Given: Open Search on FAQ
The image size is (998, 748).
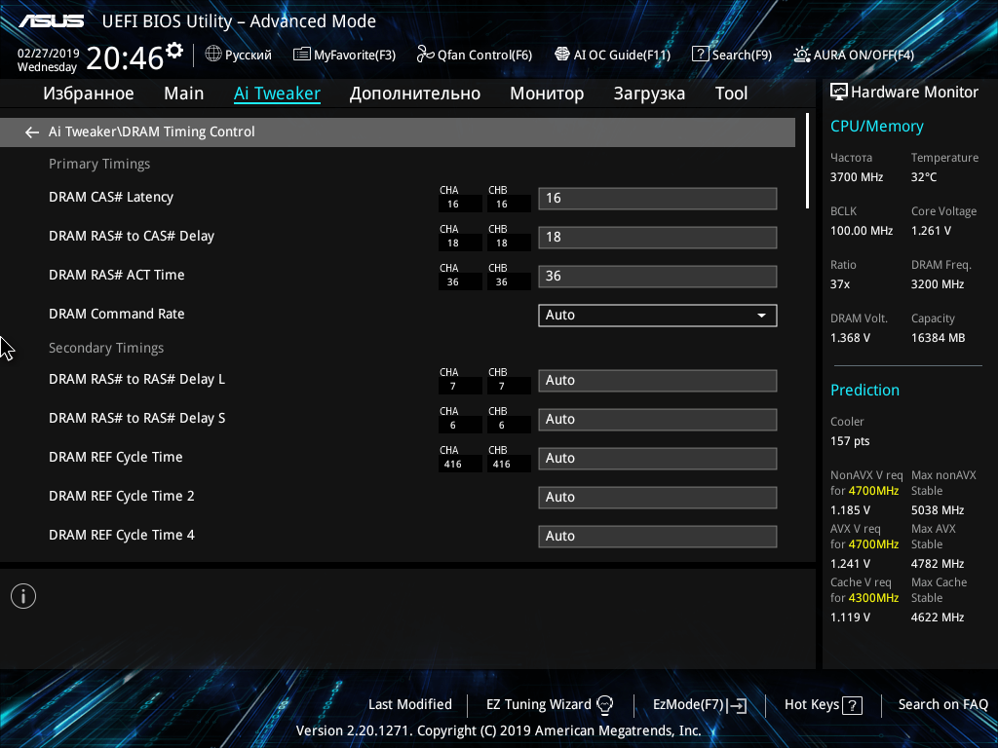Looking at the screenshot, I should pos(942,705).
